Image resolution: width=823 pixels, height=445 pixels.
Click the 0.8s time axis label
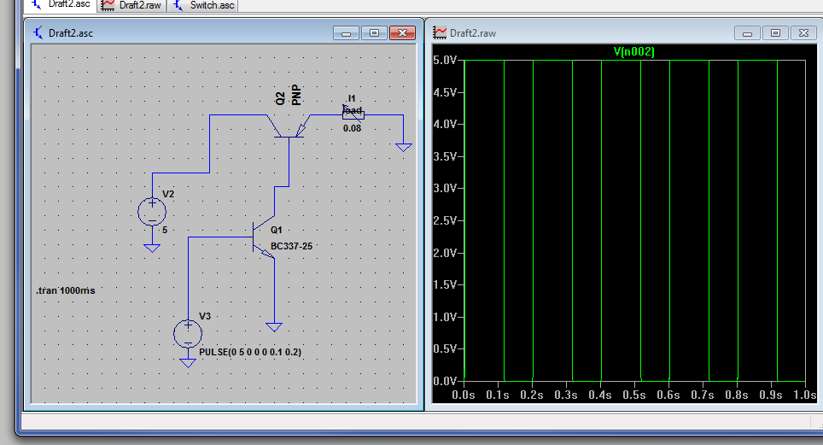point(737,395)
